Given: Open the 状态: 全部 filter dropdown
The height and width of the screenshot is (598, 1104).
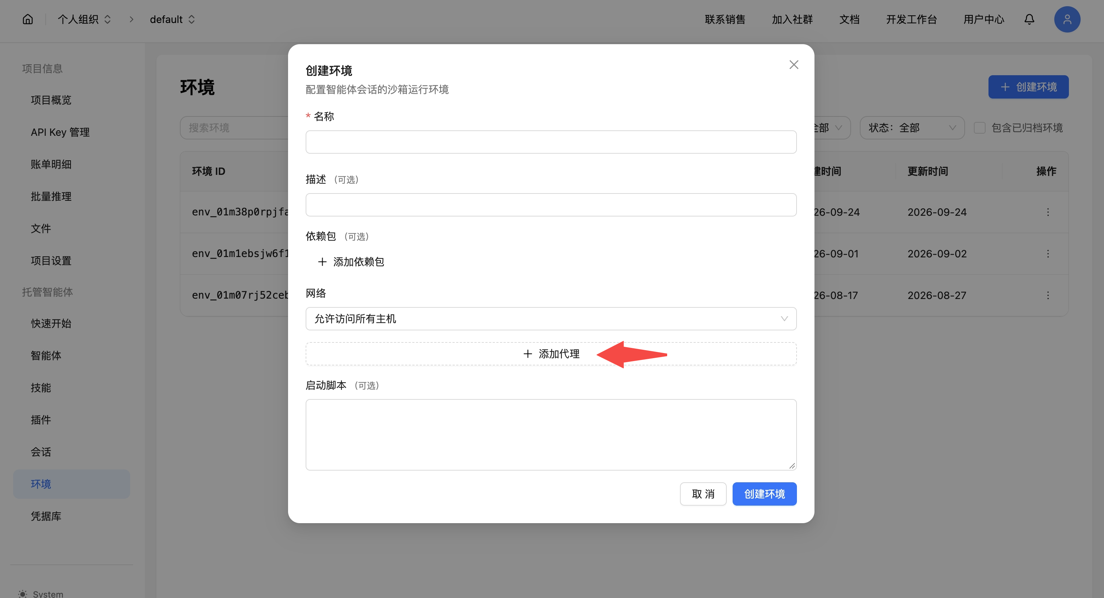Looking at the screenshot, I should (x=912, y=128).
